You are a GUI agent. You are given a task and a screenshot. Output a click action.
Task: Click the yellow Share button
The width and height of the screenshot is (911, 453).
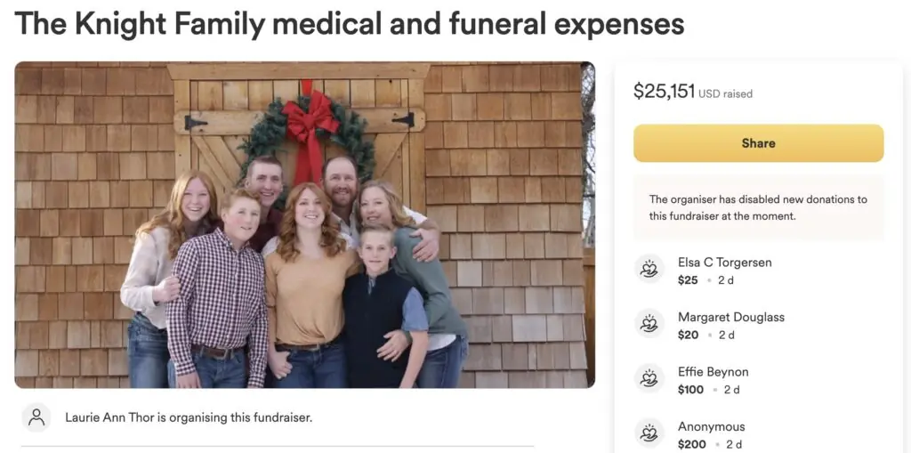point(758,143)
